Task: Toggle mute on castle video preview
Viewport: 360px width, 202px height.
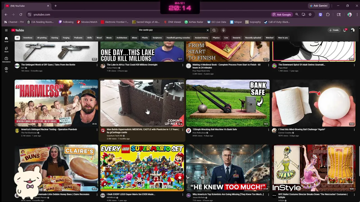Action: (180, 84)
